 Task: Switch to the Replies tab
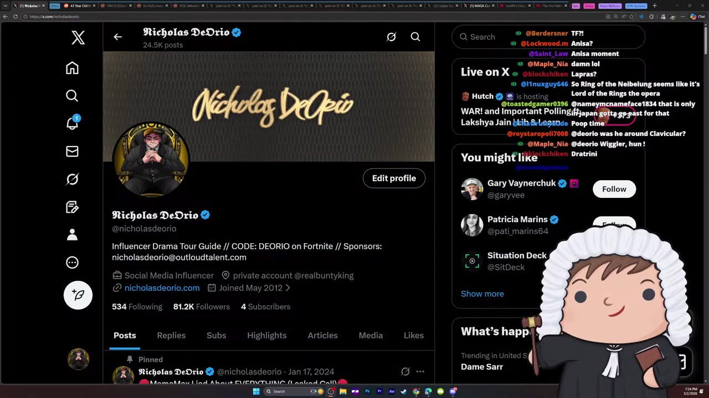(171, 336)
